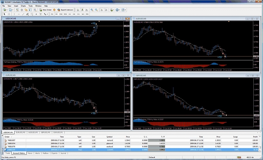Set timeframe to D1
The image size is (263, 160).
click(x=78, y=14)
